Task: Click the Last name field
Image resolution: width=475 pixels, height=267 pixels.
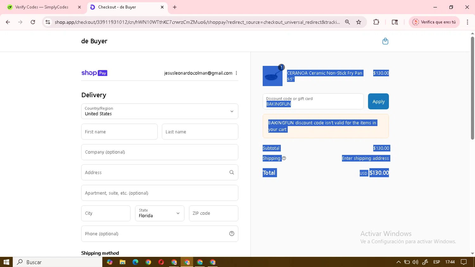Action: pyautogui.click(x=200, y=132)
